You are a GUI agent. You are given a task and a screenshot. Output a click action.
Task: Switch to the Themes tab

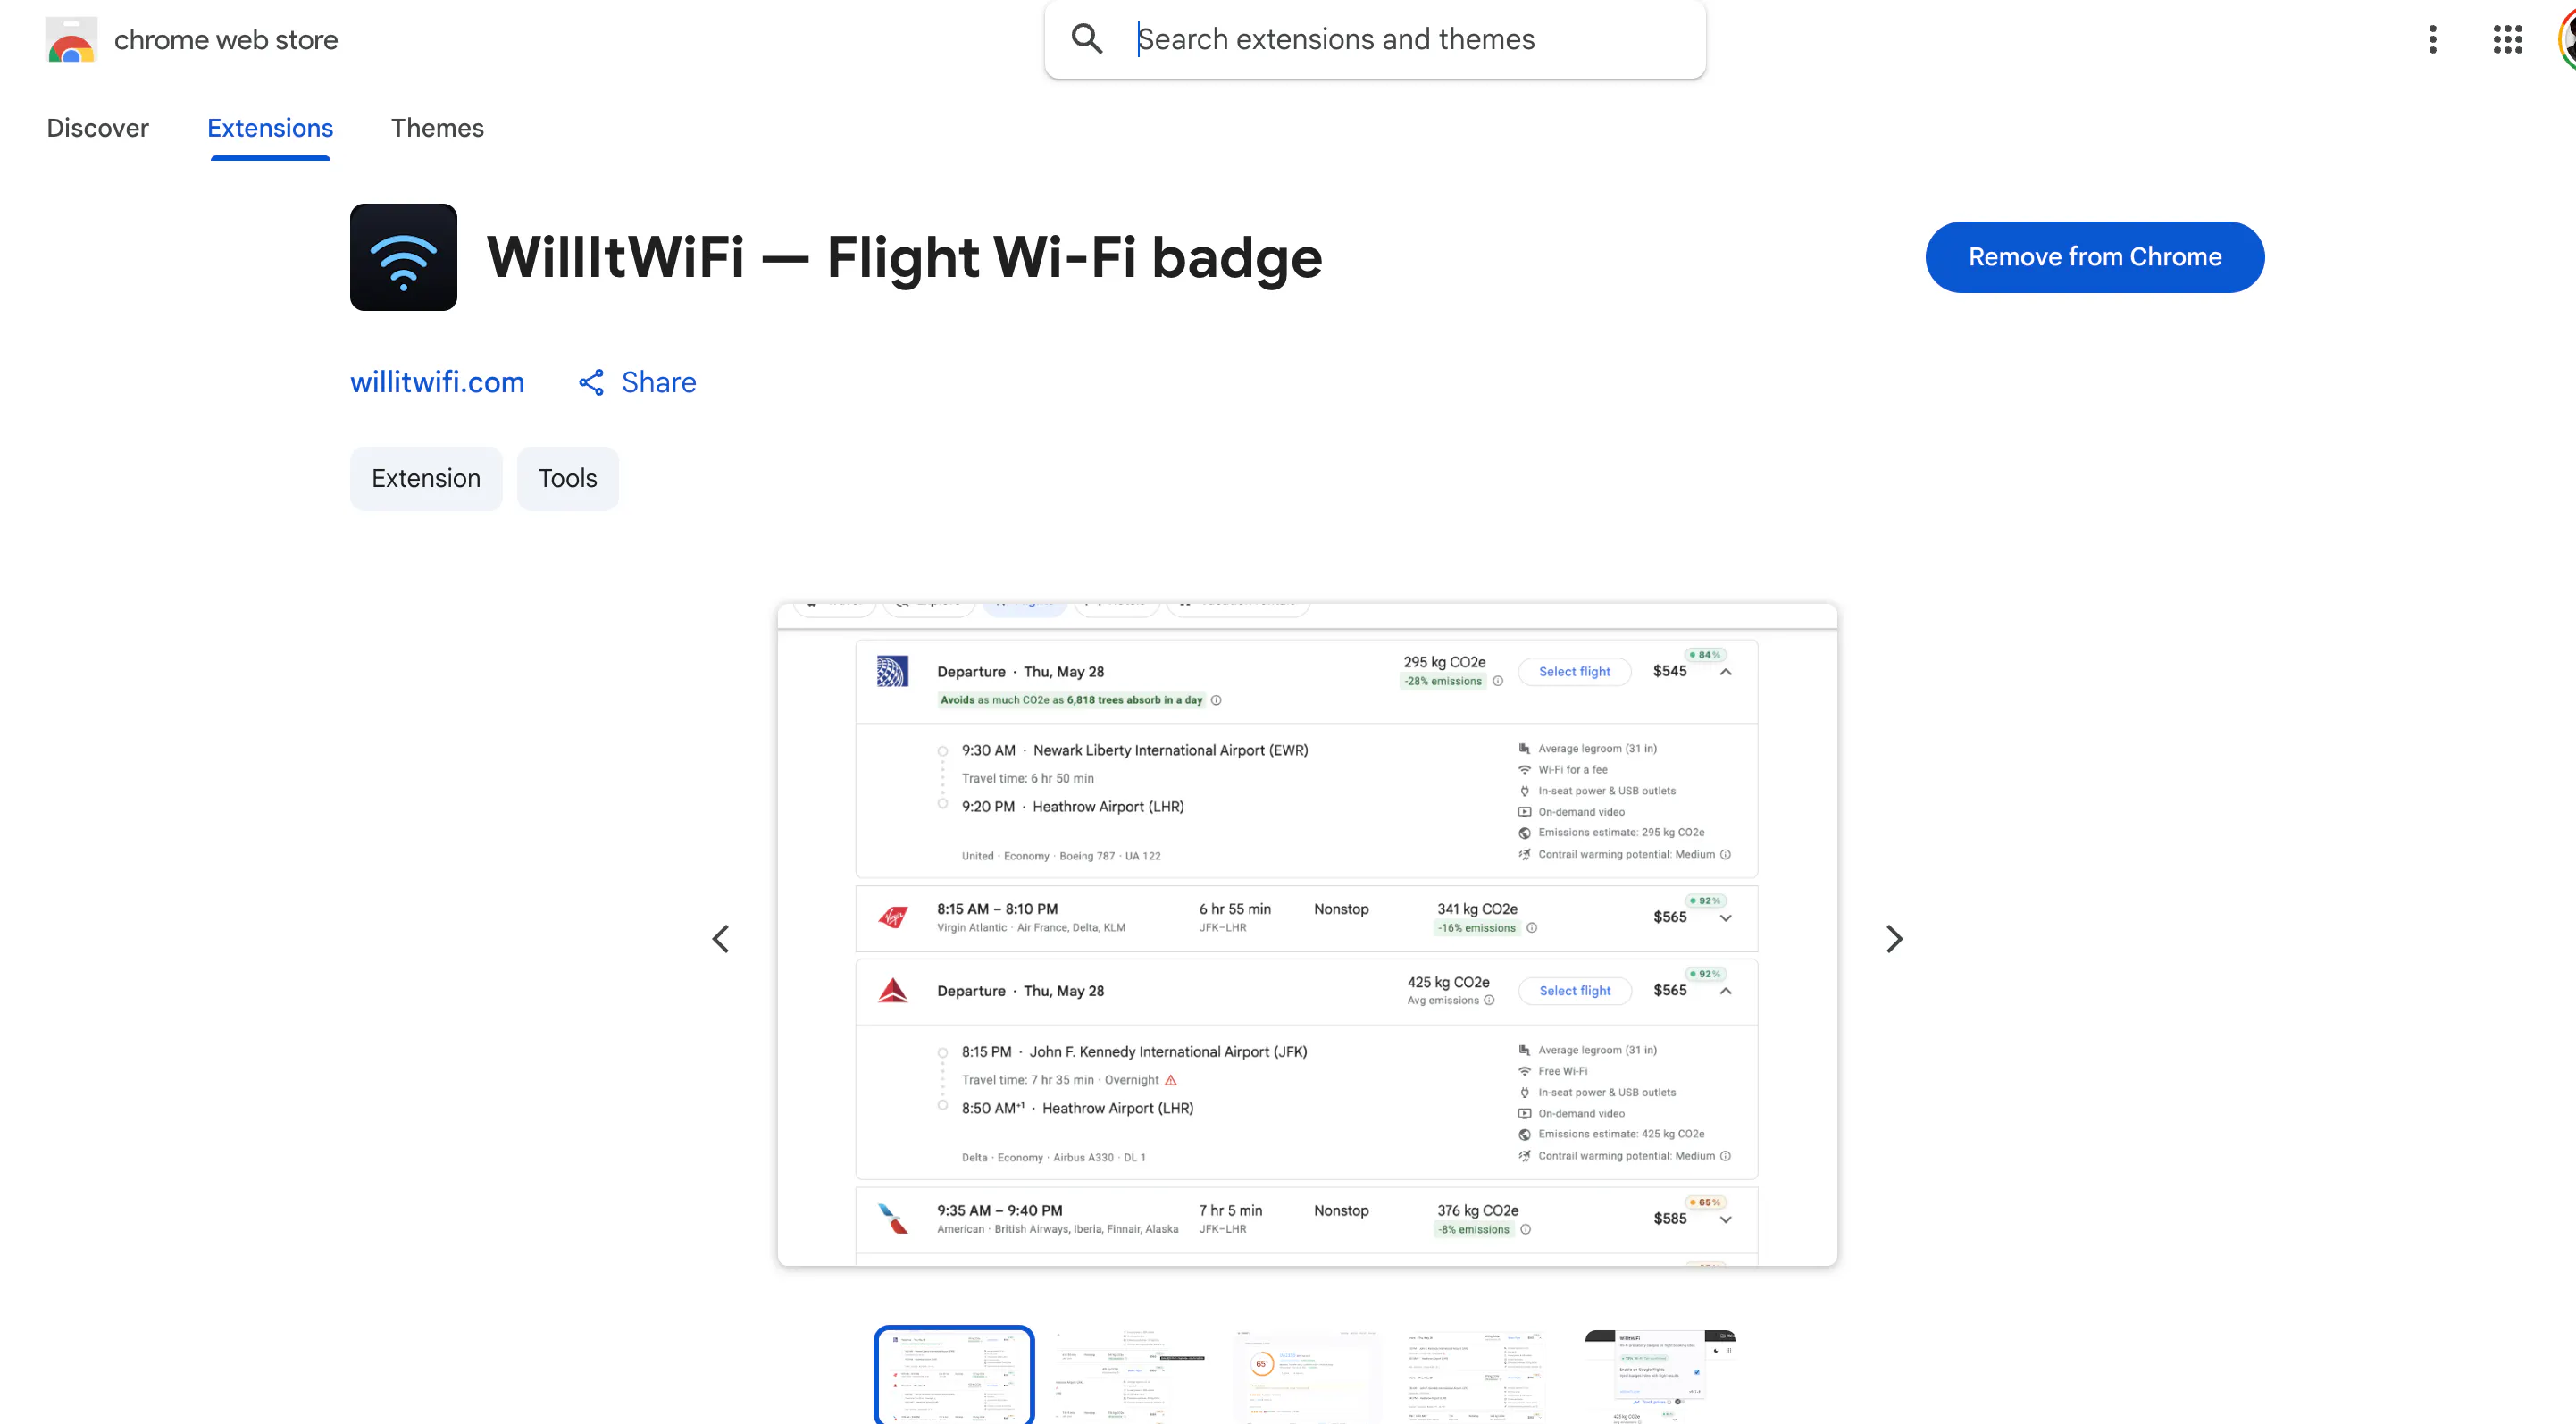pos(437,128)
